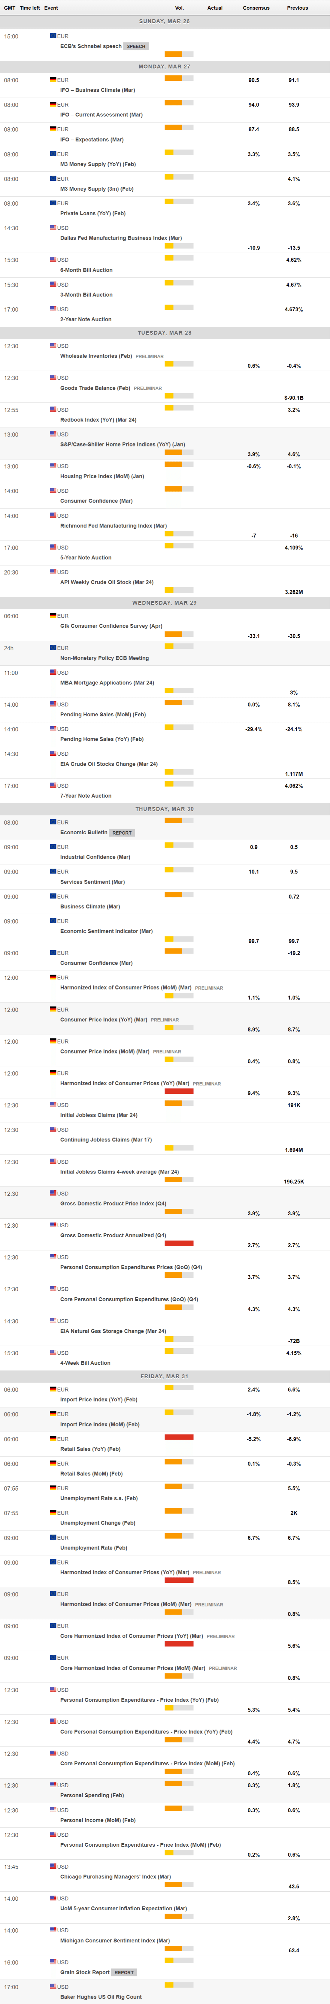Click the Vol. column header

point(179,8)
